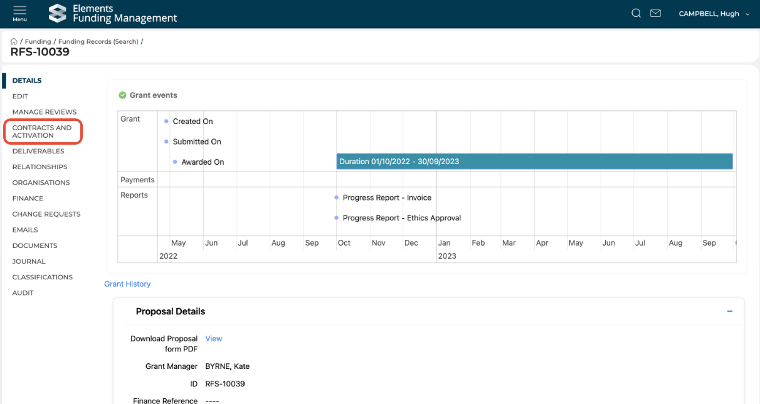760x404 pixels.
Task: Open the search magnifier icon
Action: click(636, 13)
